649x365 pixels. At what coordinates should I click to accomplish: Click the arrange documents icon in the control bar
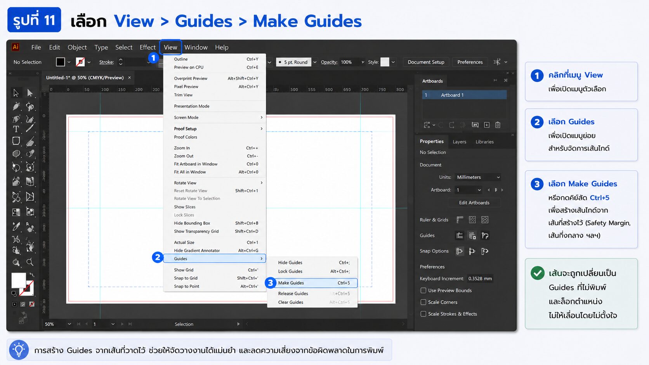coord(497,62)
